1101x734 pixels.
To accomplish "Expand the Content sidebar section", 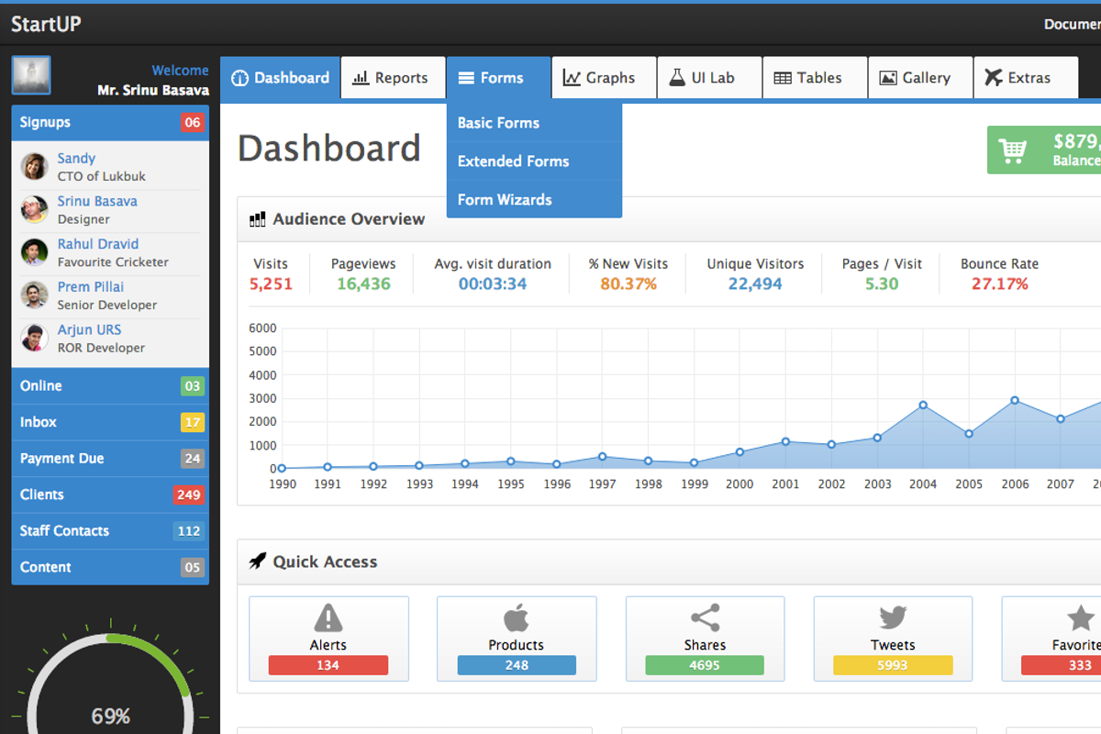I will tap(110, 567).
